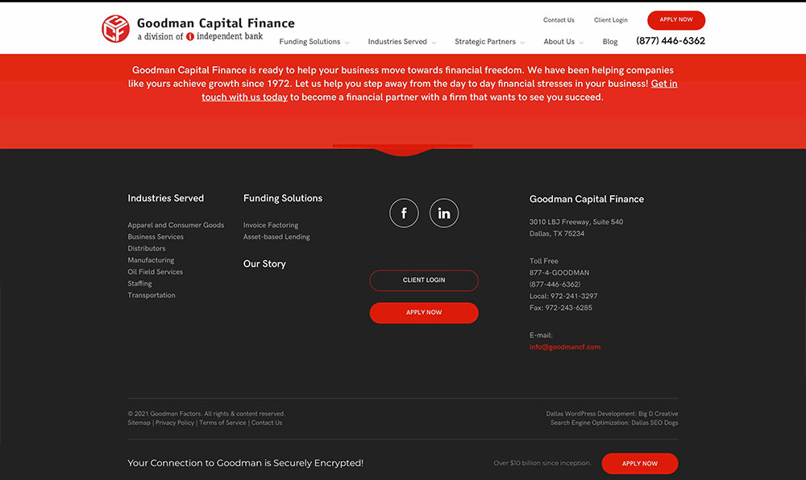
Task: Click the 'Fax: 972-243-6285' text
Action: click(x=561, y=308)
